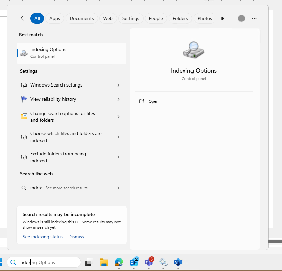Switch to the Apps filter tab
This screenshot has width=282, height=271.
(55, 18)
